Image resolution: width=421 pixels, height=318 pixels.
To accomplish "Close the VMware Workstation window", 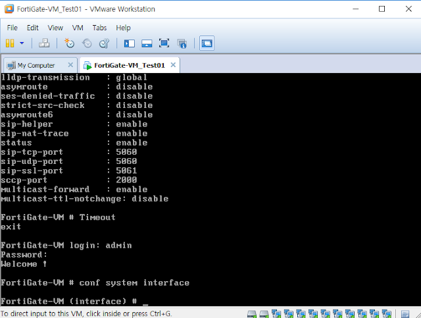I will point(409,9).
